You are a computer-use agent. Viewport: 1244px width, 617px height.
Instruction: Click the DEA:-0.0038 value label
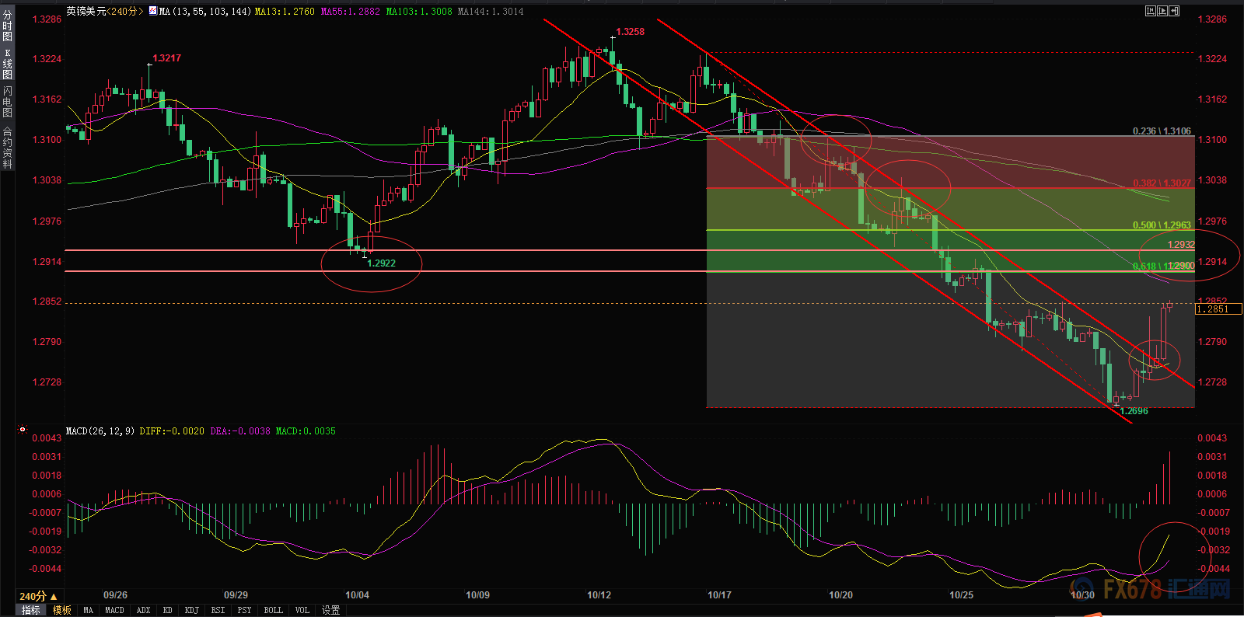click(x=240, y=431)
